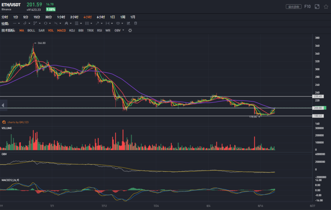Open the indicator settings gear
The height and width of the screenshot is (210, 331).
[130, 30]
